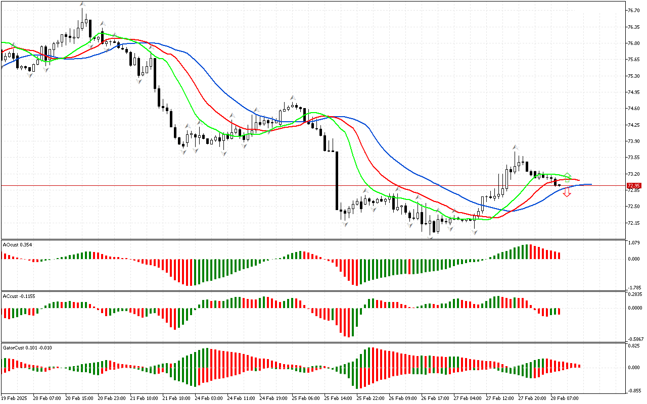The height and width of the screenshot is (404, 647).
Task: Click the 74.95 price axis label
Action: pyautogui.click(x=633, y=92)
